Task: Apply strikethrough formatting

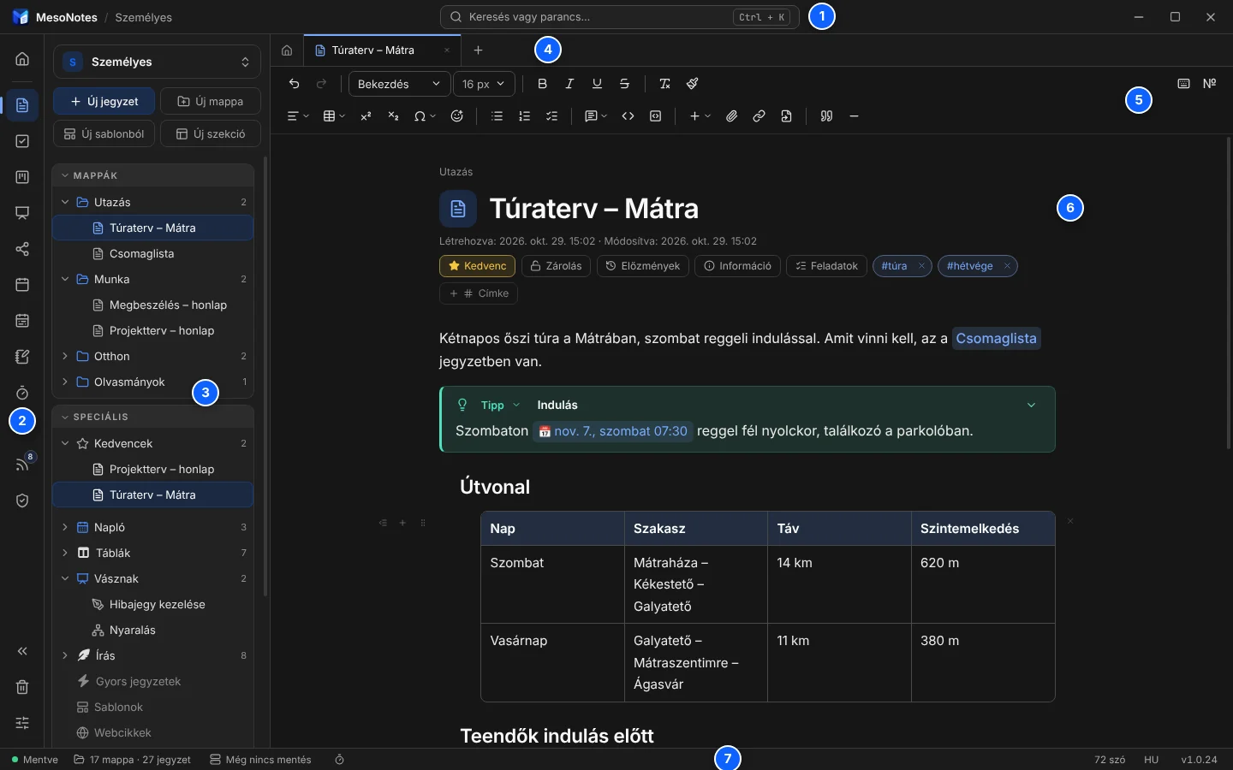Action: [624, 84]
